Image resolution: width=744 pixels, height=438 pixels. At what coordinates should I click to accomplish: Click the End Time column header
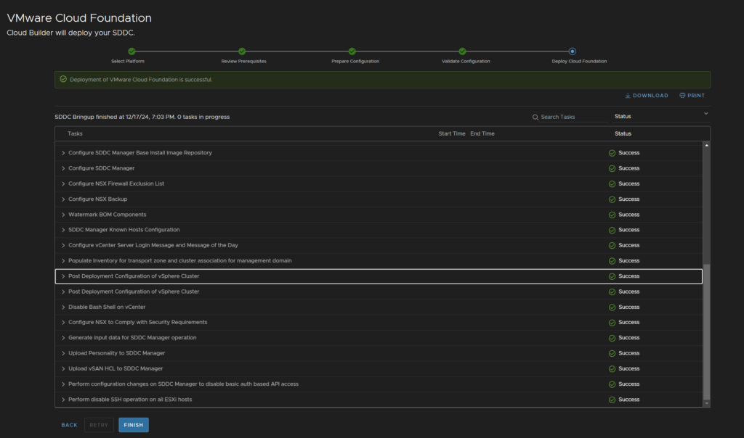482,133
